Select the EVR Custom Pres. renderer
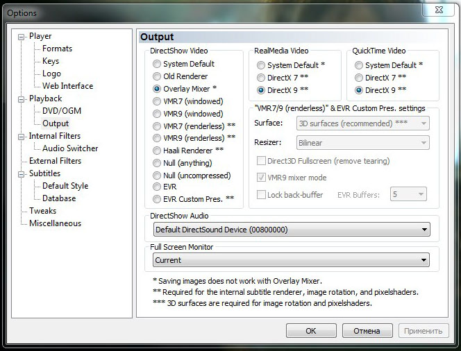 click(157, 198)
